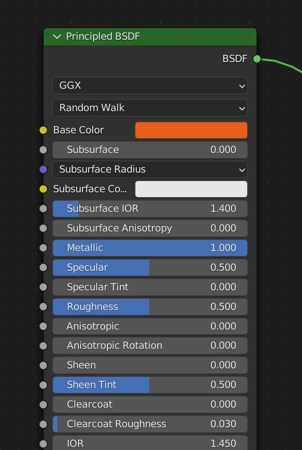Click the Roughness value slider
This screenshot has height=450, width=302.
150,306
